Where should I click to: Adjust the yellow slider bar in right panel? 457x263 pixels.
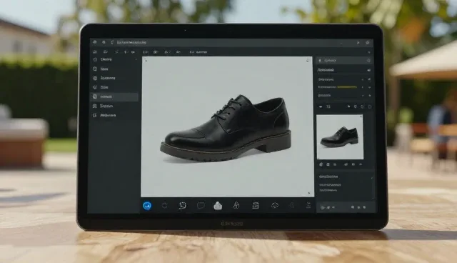[x=347, y=87]
